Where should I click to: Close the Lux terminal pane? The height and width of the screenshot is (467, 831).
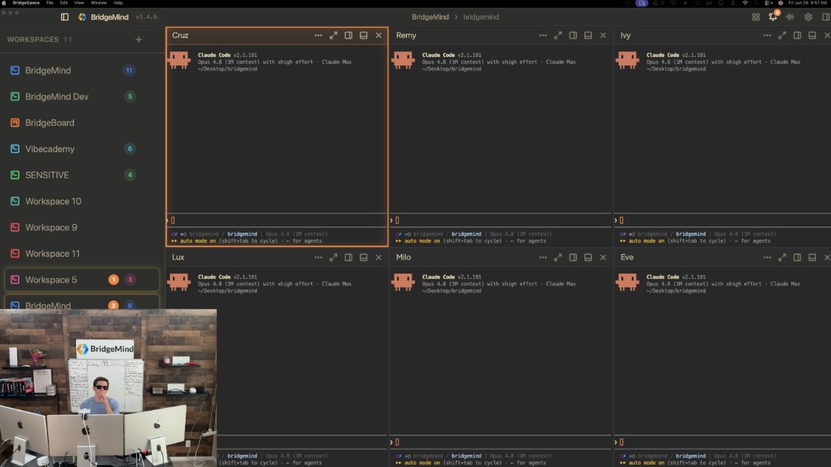pyautogui.click(x=378, y=257)
